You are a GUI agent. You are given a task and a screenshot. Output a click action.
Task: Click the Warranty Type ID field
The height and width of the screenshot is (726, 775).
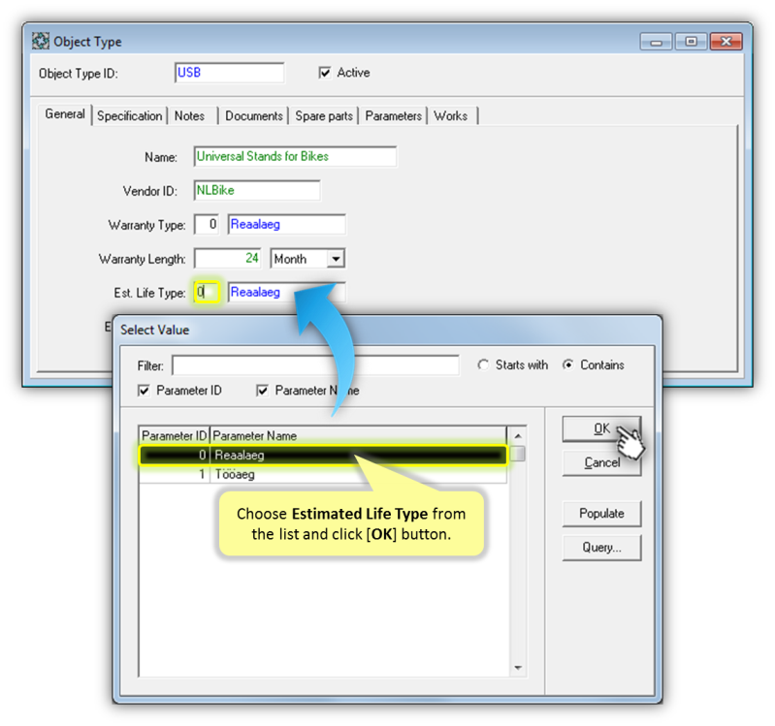[x=207, y=224]
